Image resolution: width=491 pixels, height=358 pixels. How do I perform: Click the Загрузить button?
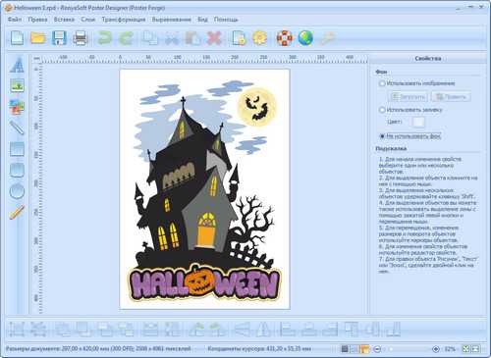409,97
